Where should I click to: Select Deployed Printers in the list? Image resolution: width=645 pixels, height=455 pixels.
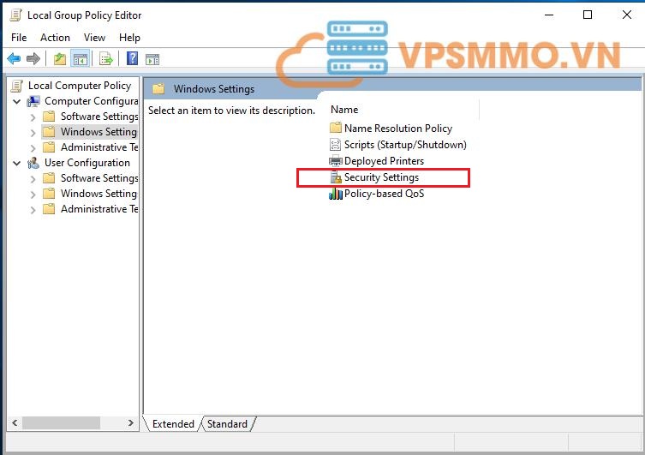coord(383,161)
